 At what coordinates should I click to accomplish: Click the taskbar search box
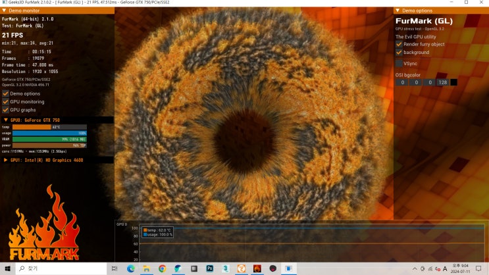[61, 268]
